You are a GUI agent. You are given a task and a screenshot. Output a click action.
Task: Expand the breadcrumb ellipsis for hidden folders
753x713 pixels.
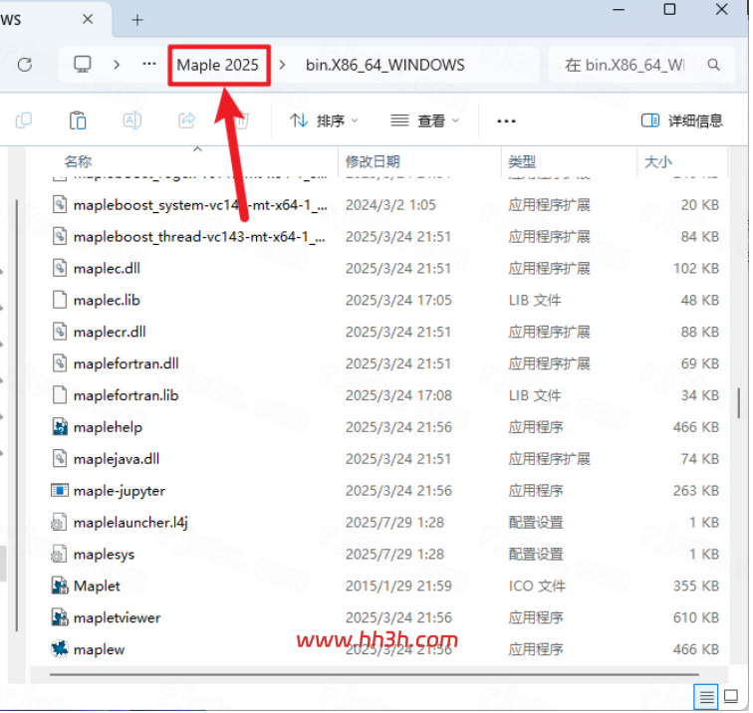click(x=149, y=64)
